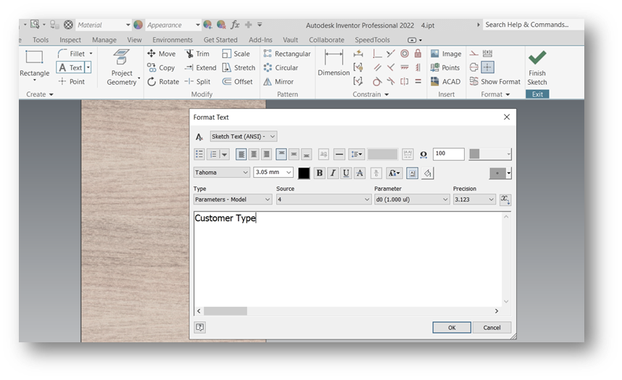This screenshot has width=622, height=380.
Task: Select the Split tool
Action: [197, 81]
